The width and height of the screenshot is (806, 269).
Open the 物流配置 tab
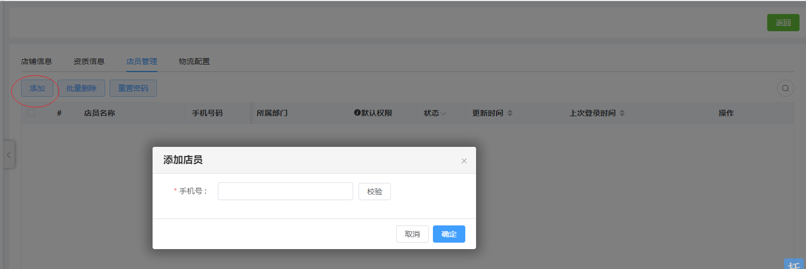[x=194, y=61]
